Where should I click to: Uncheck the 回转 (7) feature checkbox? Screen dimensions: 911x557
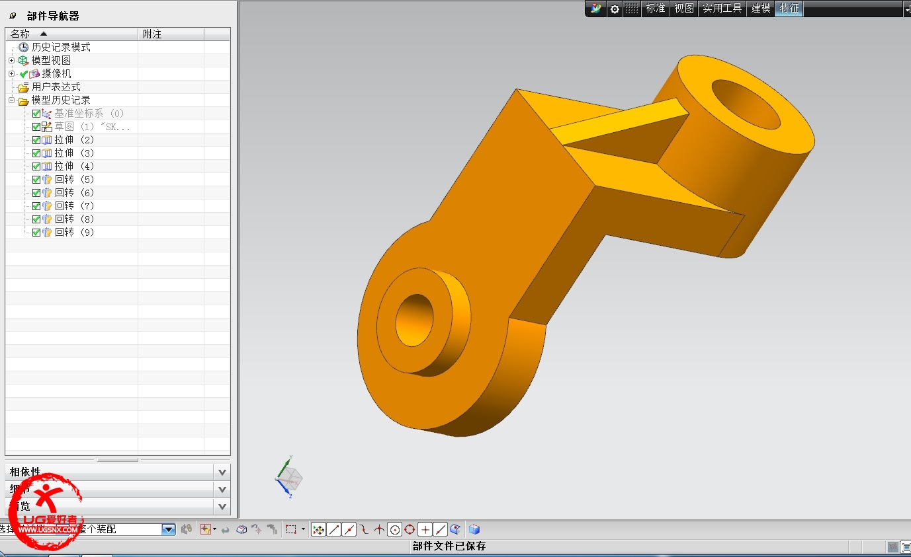coord(36,206)
